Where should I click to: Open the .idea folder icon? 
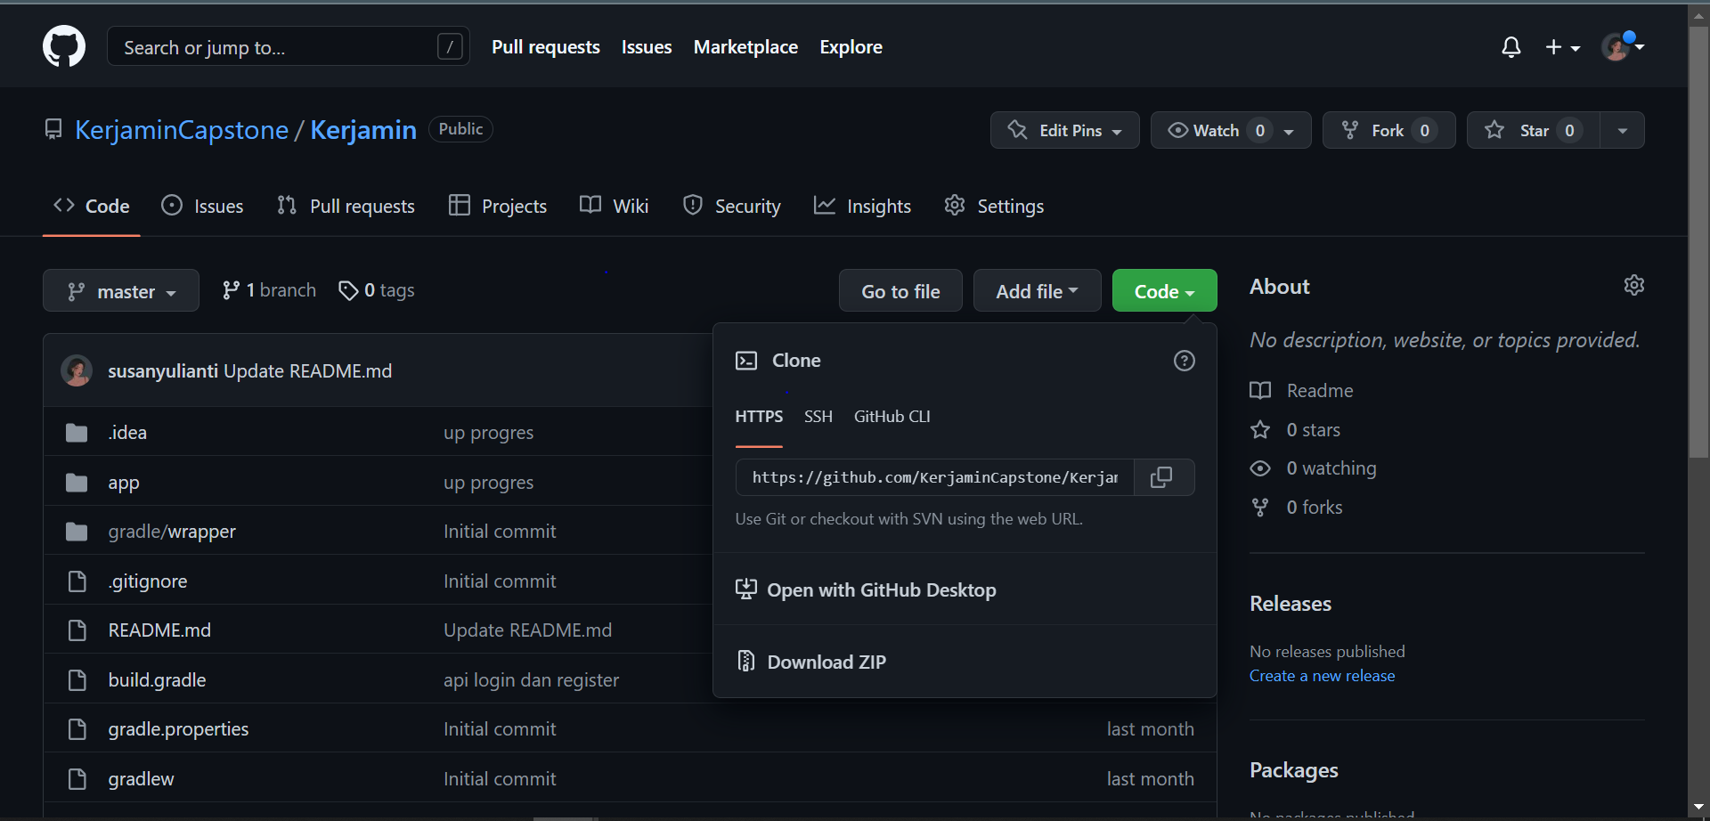[x=77, y=432]
